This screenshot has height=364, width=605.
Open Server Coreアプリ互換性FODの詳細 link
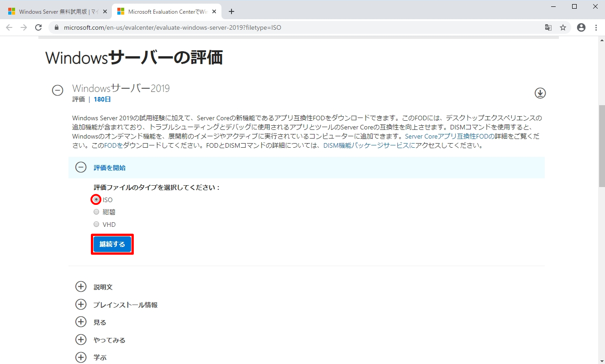[x=450, y=136]
